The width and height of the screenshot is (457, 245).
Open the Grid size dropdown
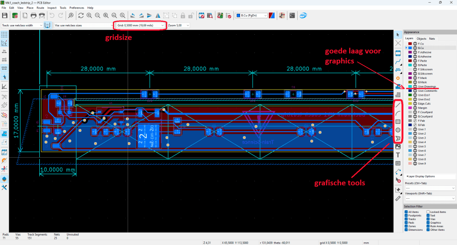click(139, 25)
